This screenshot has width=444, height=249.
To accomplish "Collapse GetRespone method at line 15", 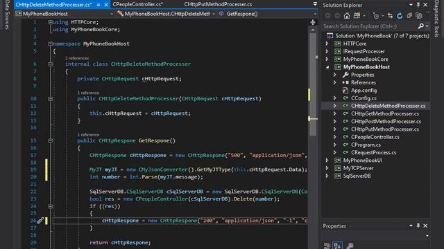I will click(x=50, y=140).
